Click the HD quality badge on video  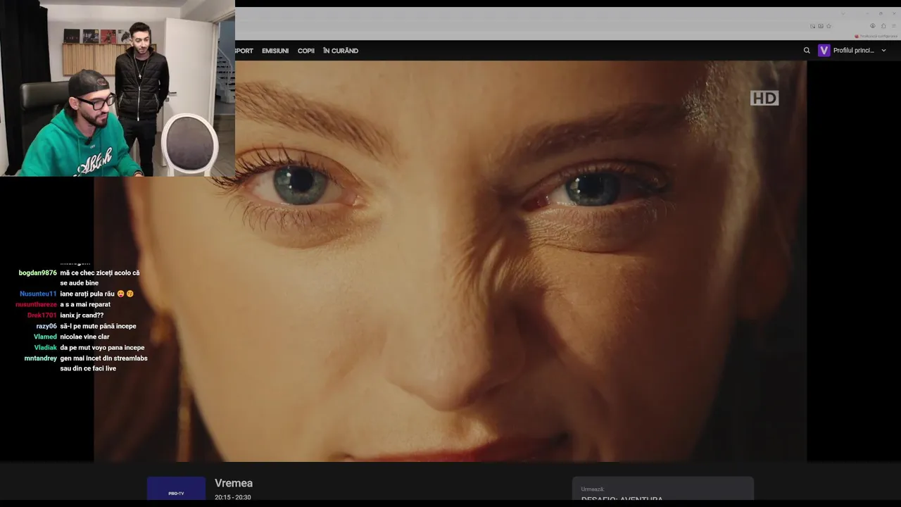click(x=764, y=98)
